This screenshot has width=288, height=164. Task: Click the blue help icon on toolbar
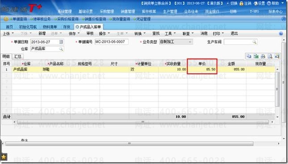click(281, 34)
